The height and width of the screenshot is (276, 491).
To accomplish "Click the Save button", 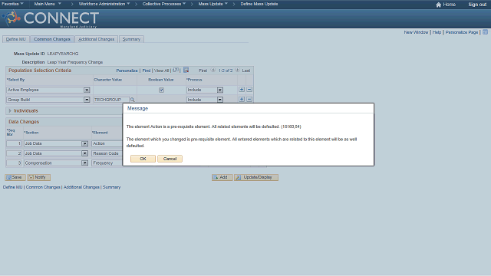I will click(15, 177).
